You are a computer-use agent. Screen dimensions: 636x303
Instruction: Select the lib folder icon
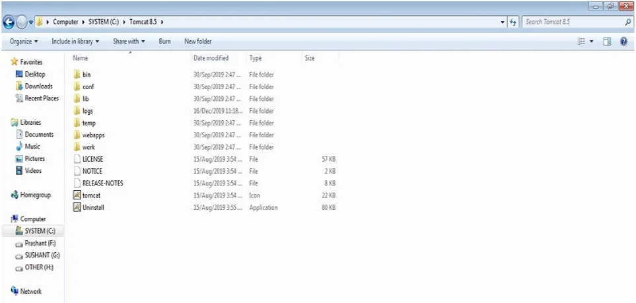[77, 98]
